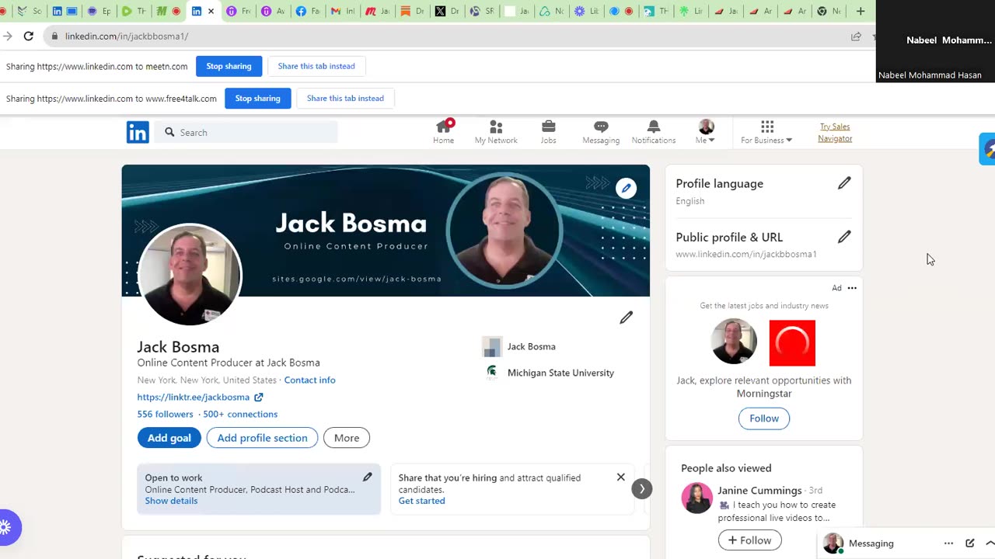Viewport: 995px width, 559px height.
Task: Click the More button on profile
Action: (347, 438)
